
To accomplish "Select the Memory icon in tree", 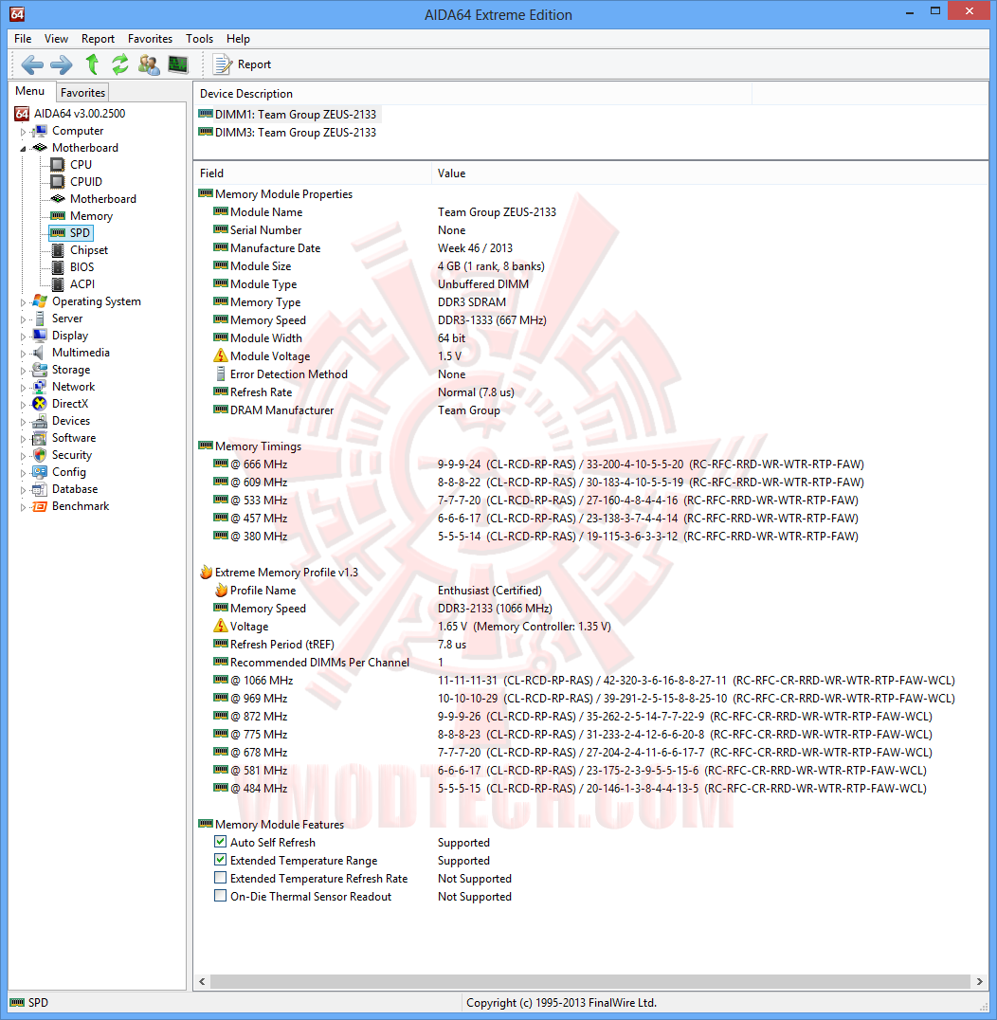I will (58, 215).
